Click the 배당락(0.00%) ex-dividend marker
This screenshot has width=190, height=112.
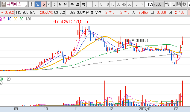136,40
